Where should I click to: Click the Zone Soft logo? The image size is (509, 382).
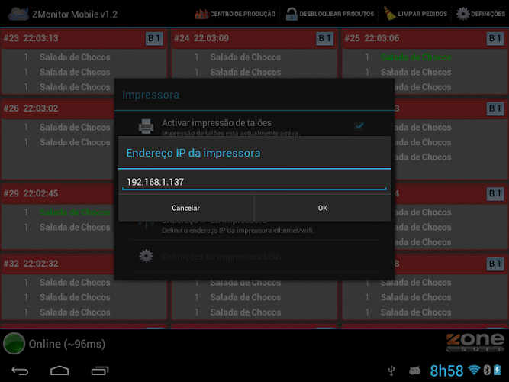click(475, 342)
